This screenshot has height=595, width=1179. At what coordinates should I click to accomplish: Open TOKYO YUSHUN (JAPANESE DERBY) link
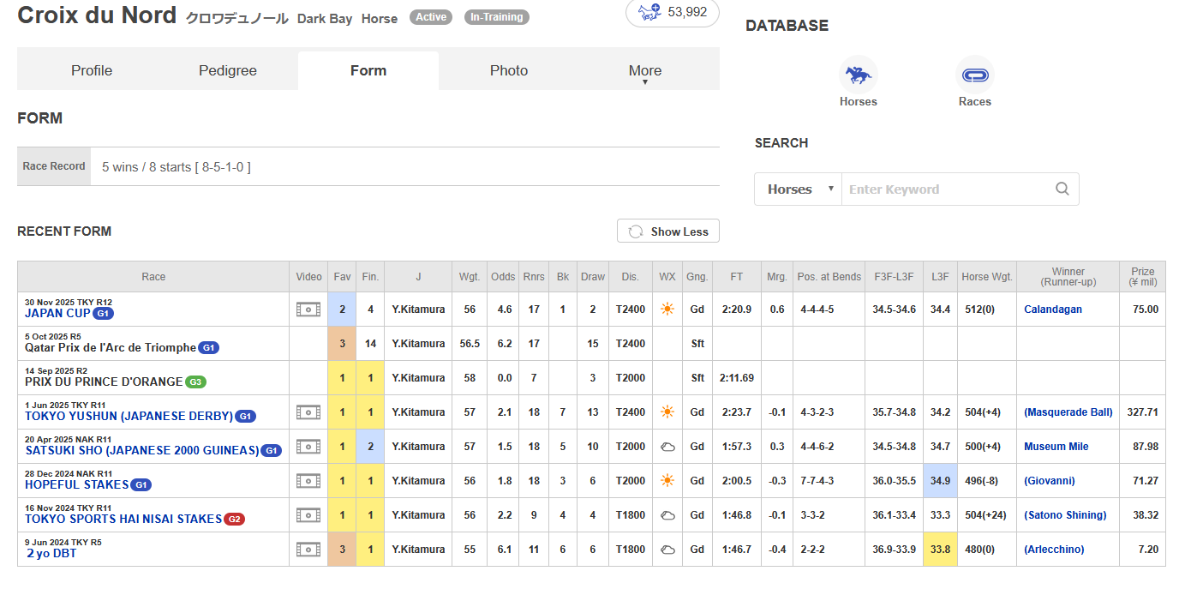pyautogui.click(x=129, y=417)
